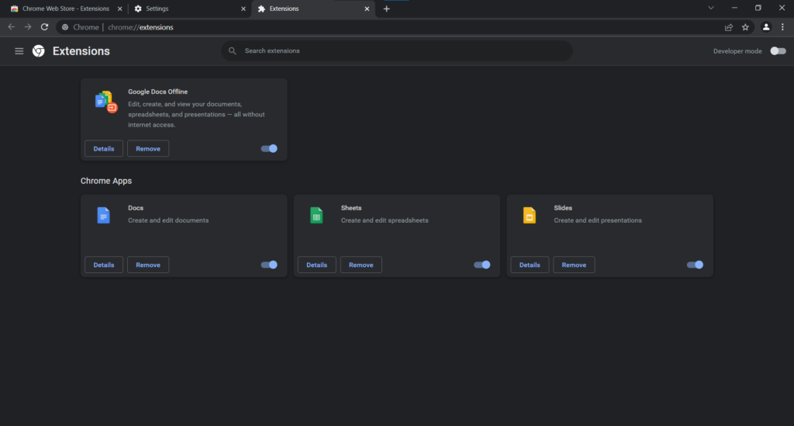
Task: Open Details for the Sheets app
Action: point(316,265)
